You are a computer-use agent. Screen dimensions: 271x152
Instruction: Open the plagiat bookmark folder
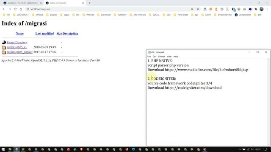[x=52, y=15]
